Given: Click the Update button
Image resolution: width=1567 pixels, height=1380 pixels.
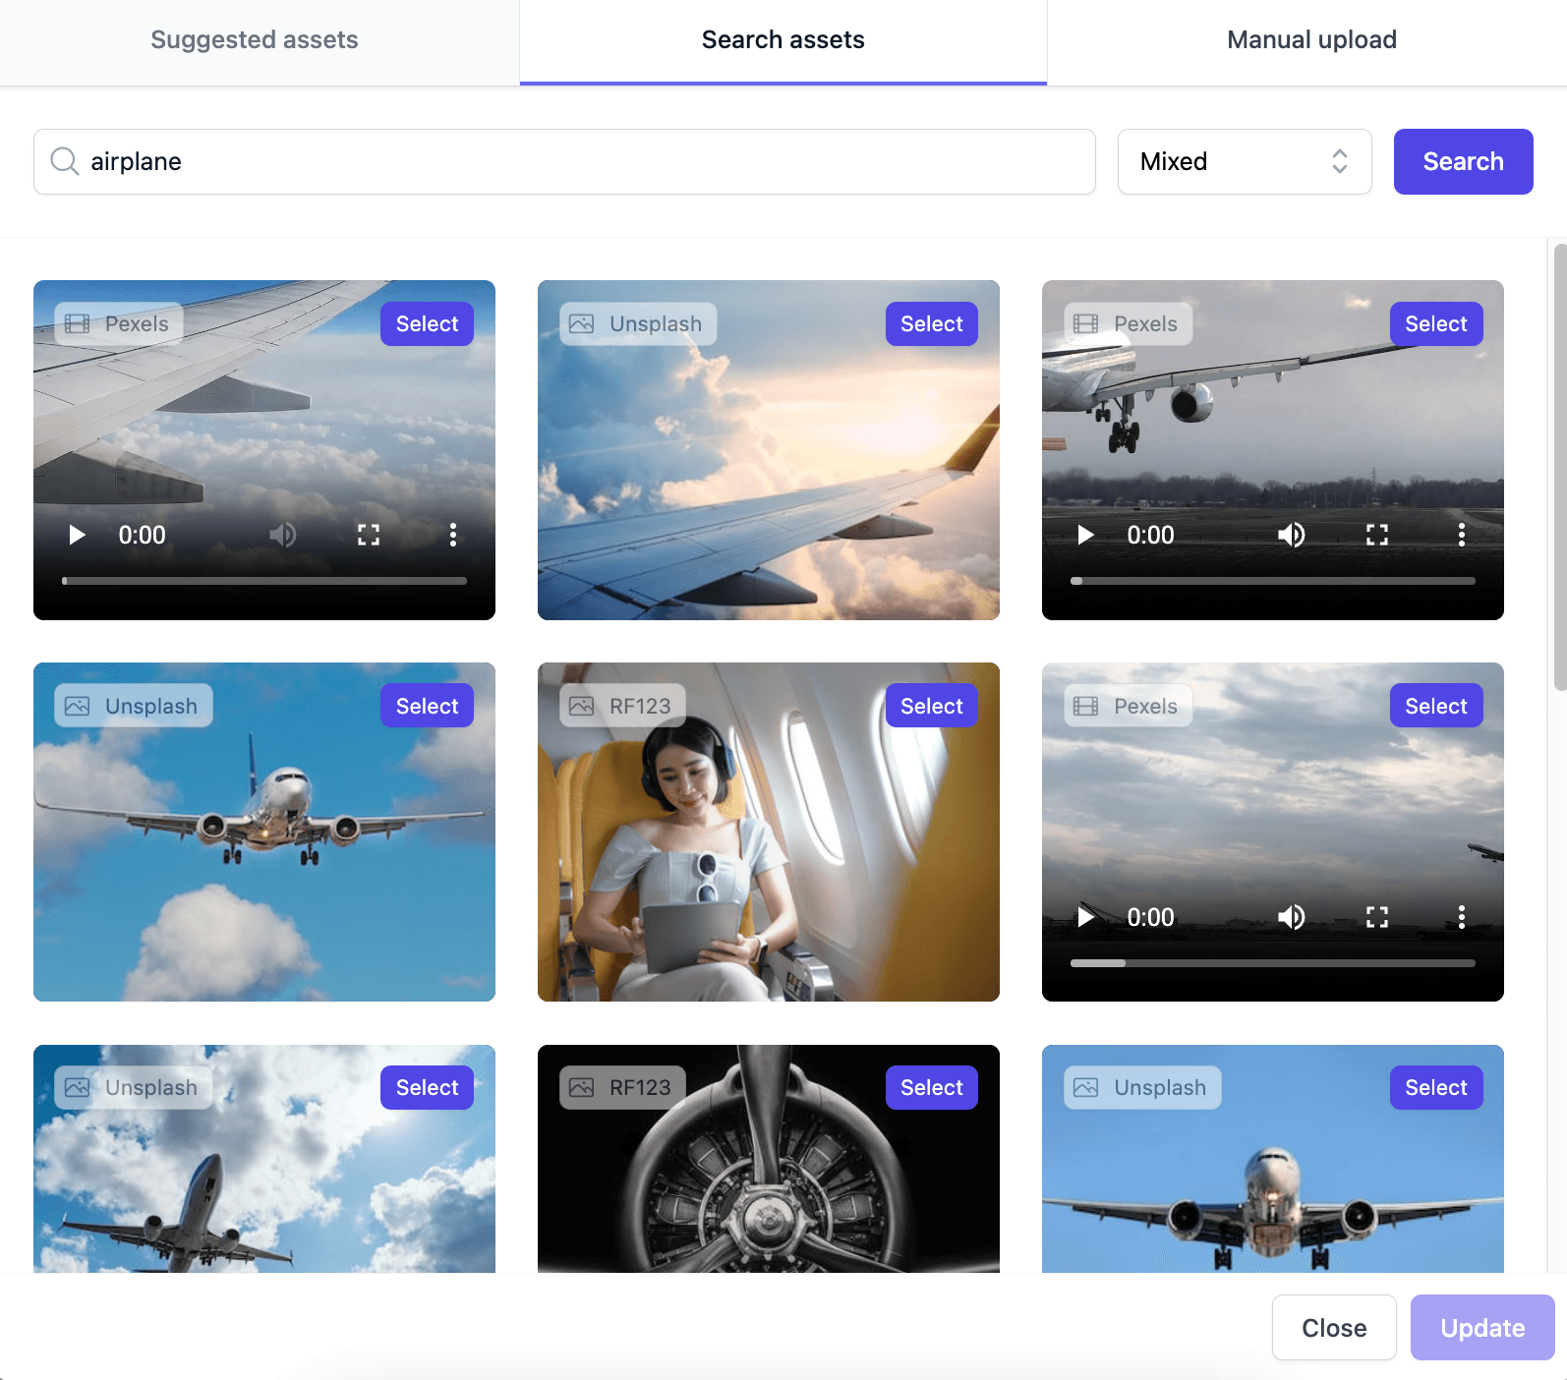Looking at the screenshot, I should [x=1481, y=1328].
